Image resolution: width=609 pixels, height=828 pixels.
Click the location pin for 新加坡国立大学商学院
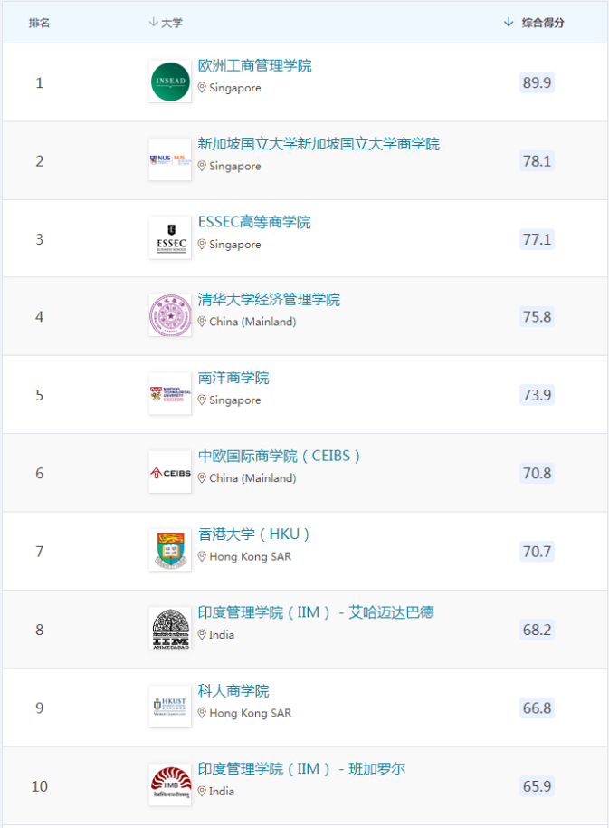pyautogui.click(x=202, y=167)
